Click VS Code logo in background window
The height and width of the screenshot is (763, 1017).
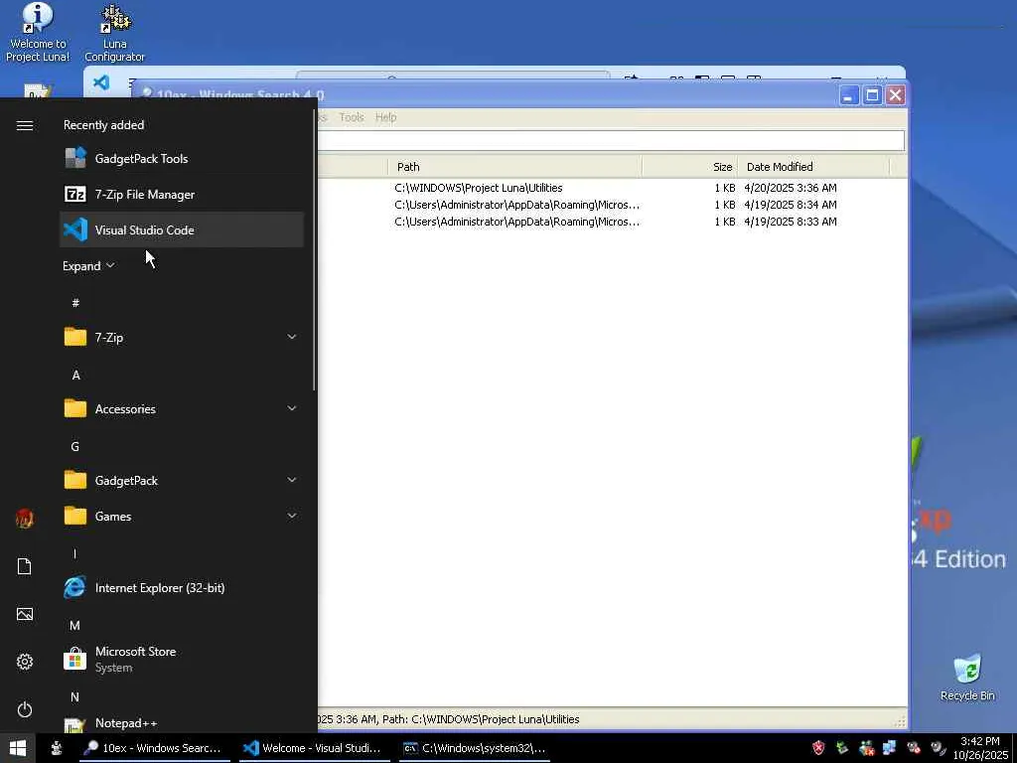pos(101,82)
